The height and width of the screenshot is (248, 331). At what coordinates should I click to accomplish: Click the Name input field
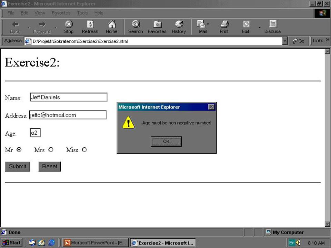pyautogui.click(x=69, y=97)
